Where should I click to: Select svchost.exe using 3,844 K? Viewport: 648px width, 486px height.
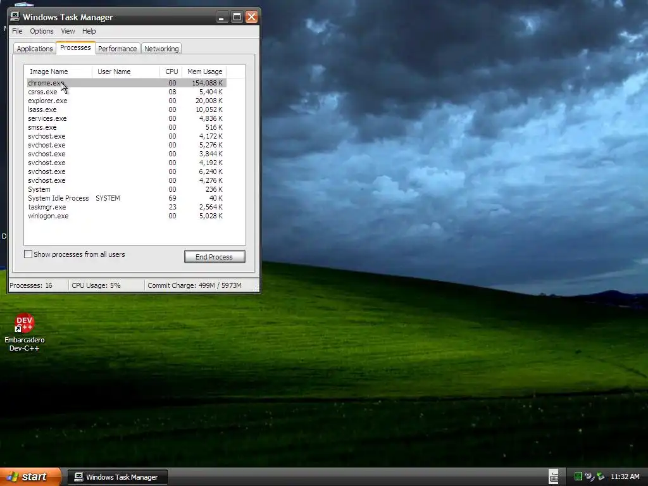(127, 154)
